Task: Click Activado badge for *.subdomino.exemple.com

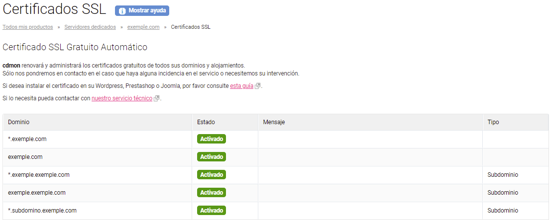Action: pyautogui.click(x=212, y=211)
